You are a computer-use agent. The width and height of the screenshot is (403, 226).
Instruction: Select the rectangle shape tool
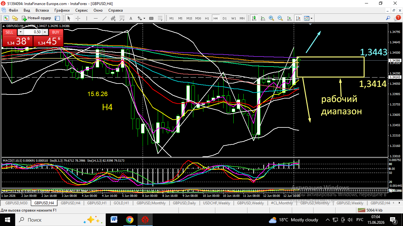tap(151, 18)
